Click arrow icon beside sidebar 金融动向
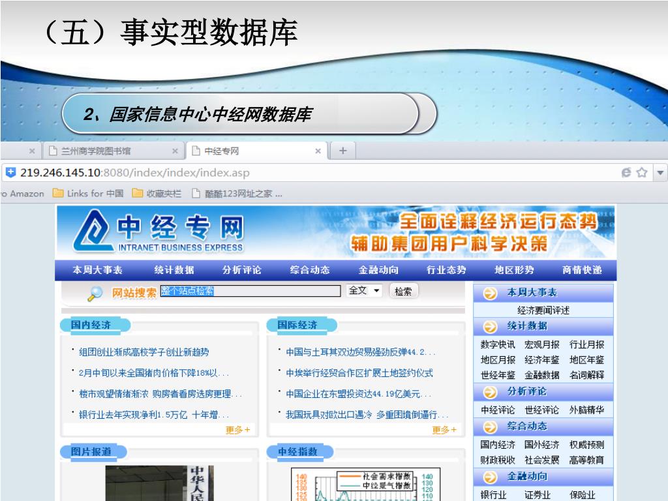The image size is (668, 501). point(490,477)
